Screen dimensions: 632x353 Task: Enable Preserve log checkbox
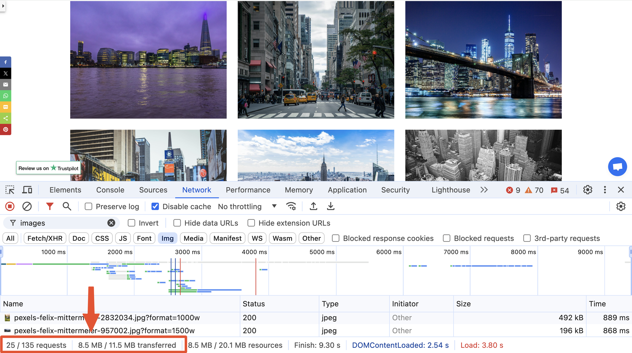[88, 206]
